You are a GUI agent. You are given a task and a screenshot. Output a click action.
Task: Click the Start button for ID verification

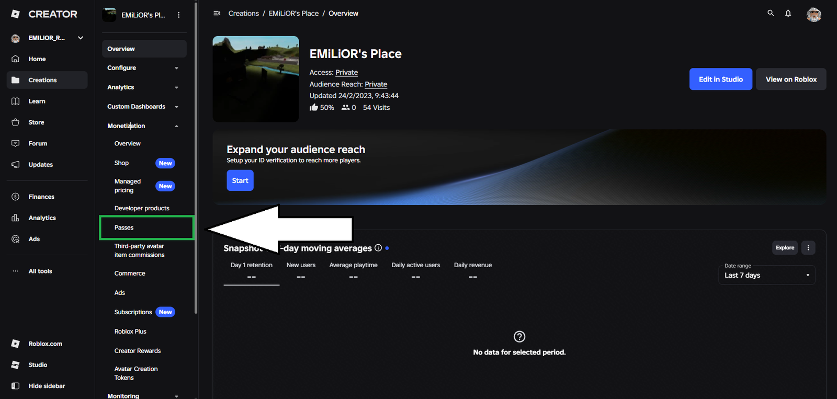coord(240,180)
